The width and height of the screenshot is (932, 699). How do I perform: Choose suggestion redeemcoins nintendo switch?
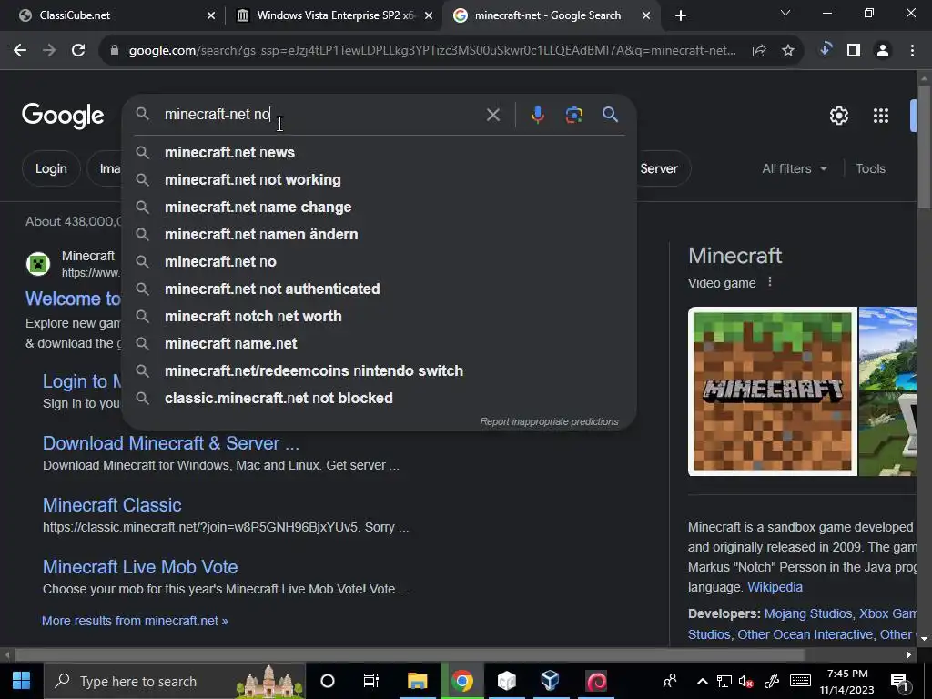pos(380,371)
